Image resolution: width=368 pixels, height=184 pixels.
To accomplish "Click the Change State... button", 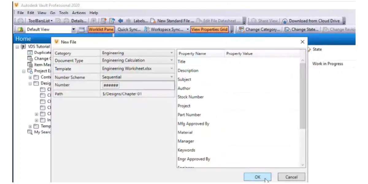I will (x=302, y=29).
